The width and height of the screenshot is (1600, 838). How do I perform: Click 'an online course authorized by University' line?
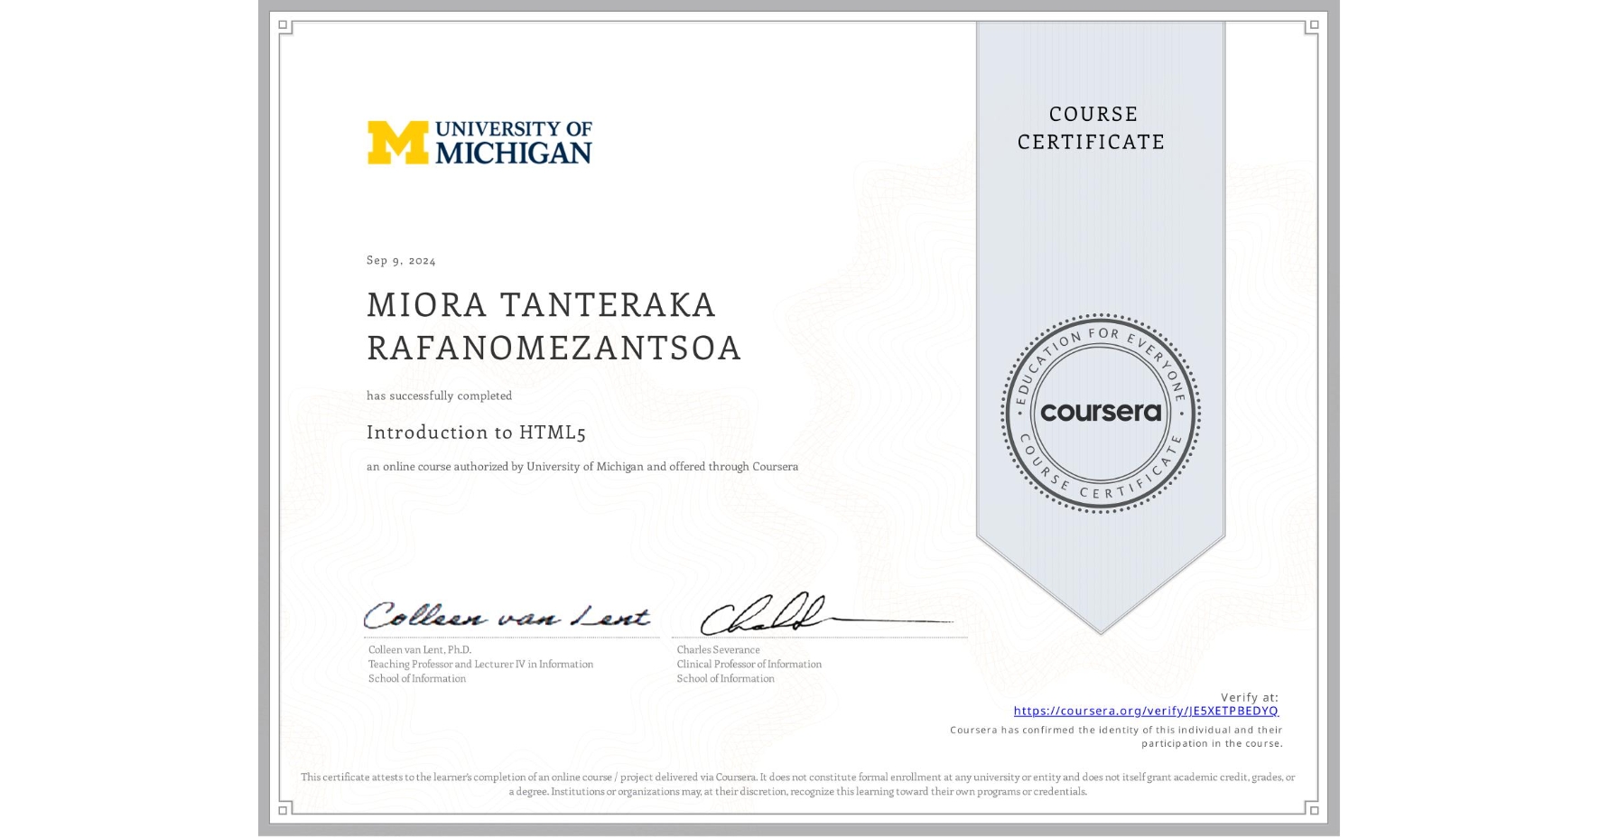[x=582, y=467]
